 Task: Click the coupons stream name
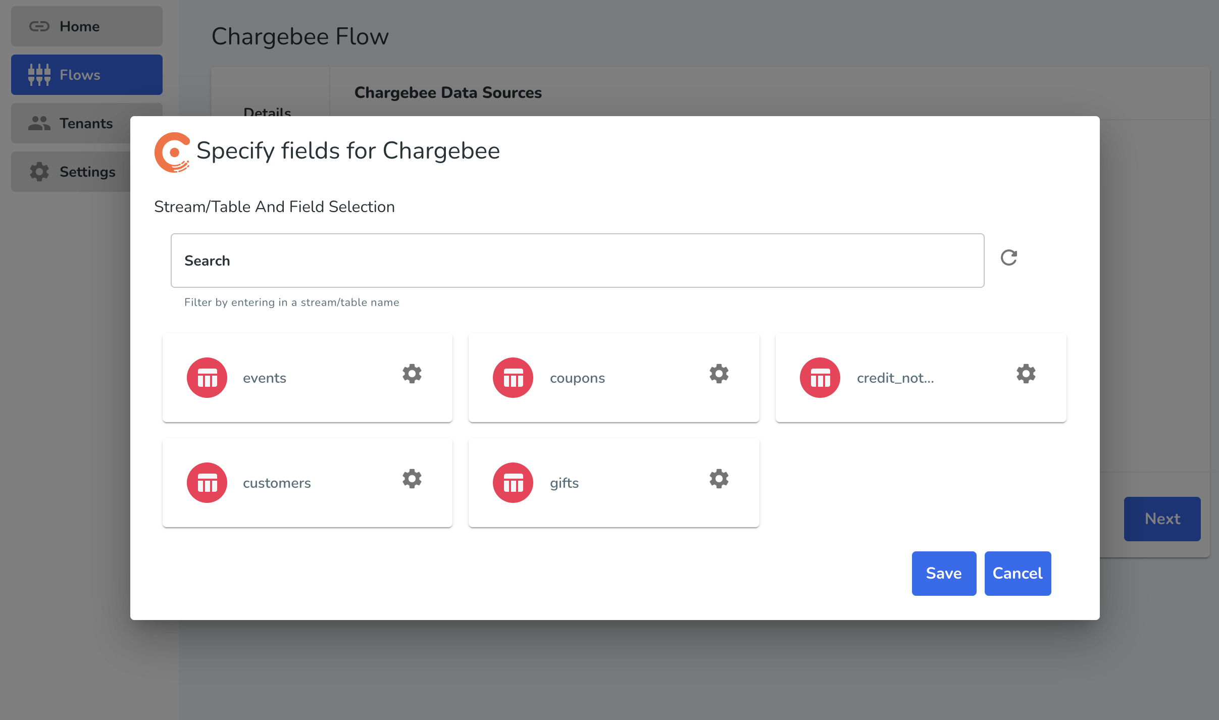point(577,379)
